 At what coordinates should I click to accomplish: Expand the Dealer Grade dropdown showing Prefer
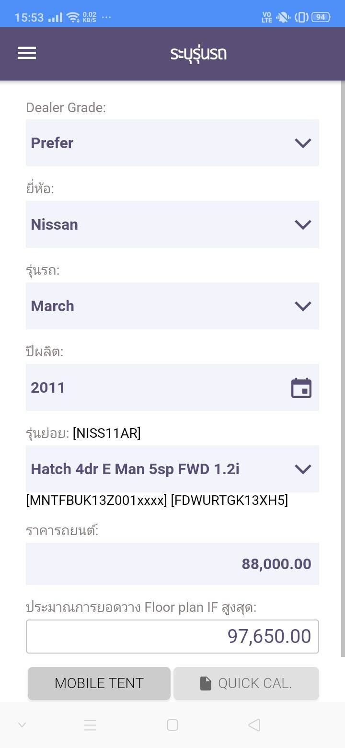point(172,143)
